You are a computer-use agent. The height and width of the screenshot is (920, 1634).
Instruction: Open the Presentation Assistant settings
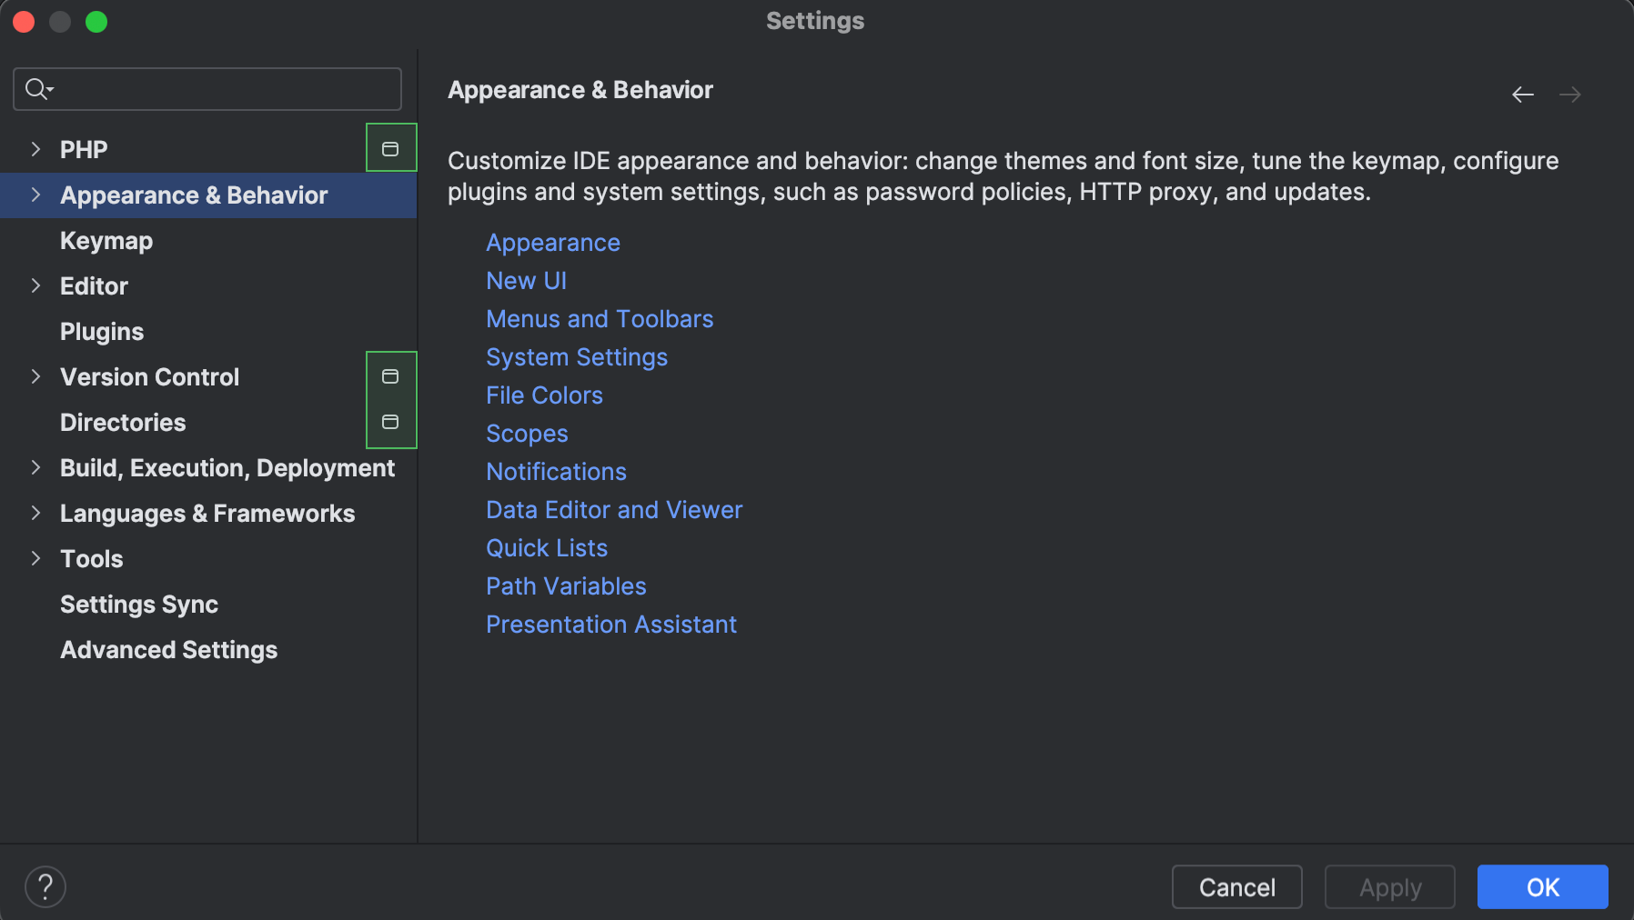[610, 624]
